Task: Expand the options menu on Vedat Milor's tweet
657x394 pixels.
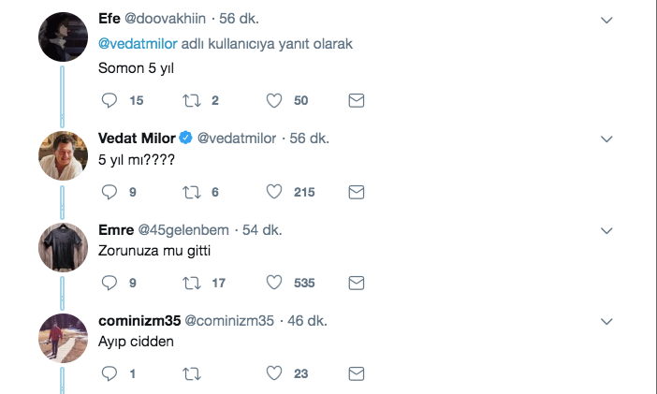Action: click(606, 139)
